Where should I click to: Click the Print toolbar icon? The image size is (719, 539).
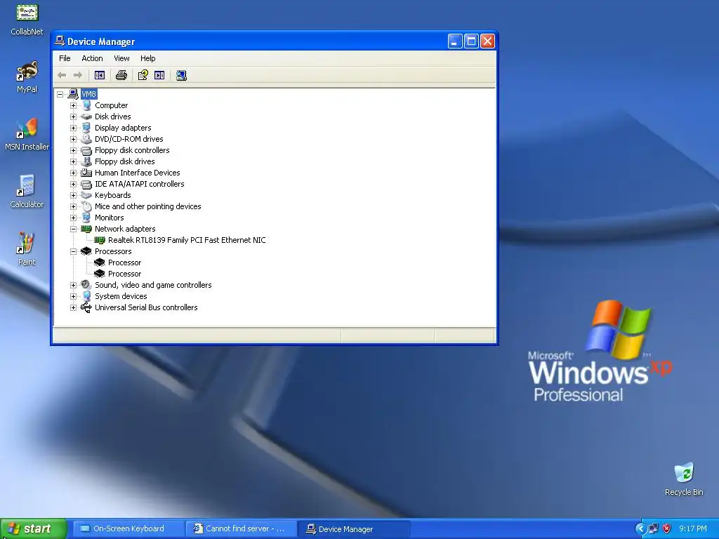121,75
